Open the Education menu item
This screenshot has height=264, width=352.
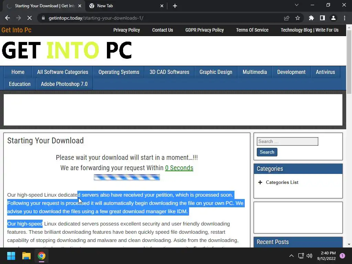click(20, 84)
